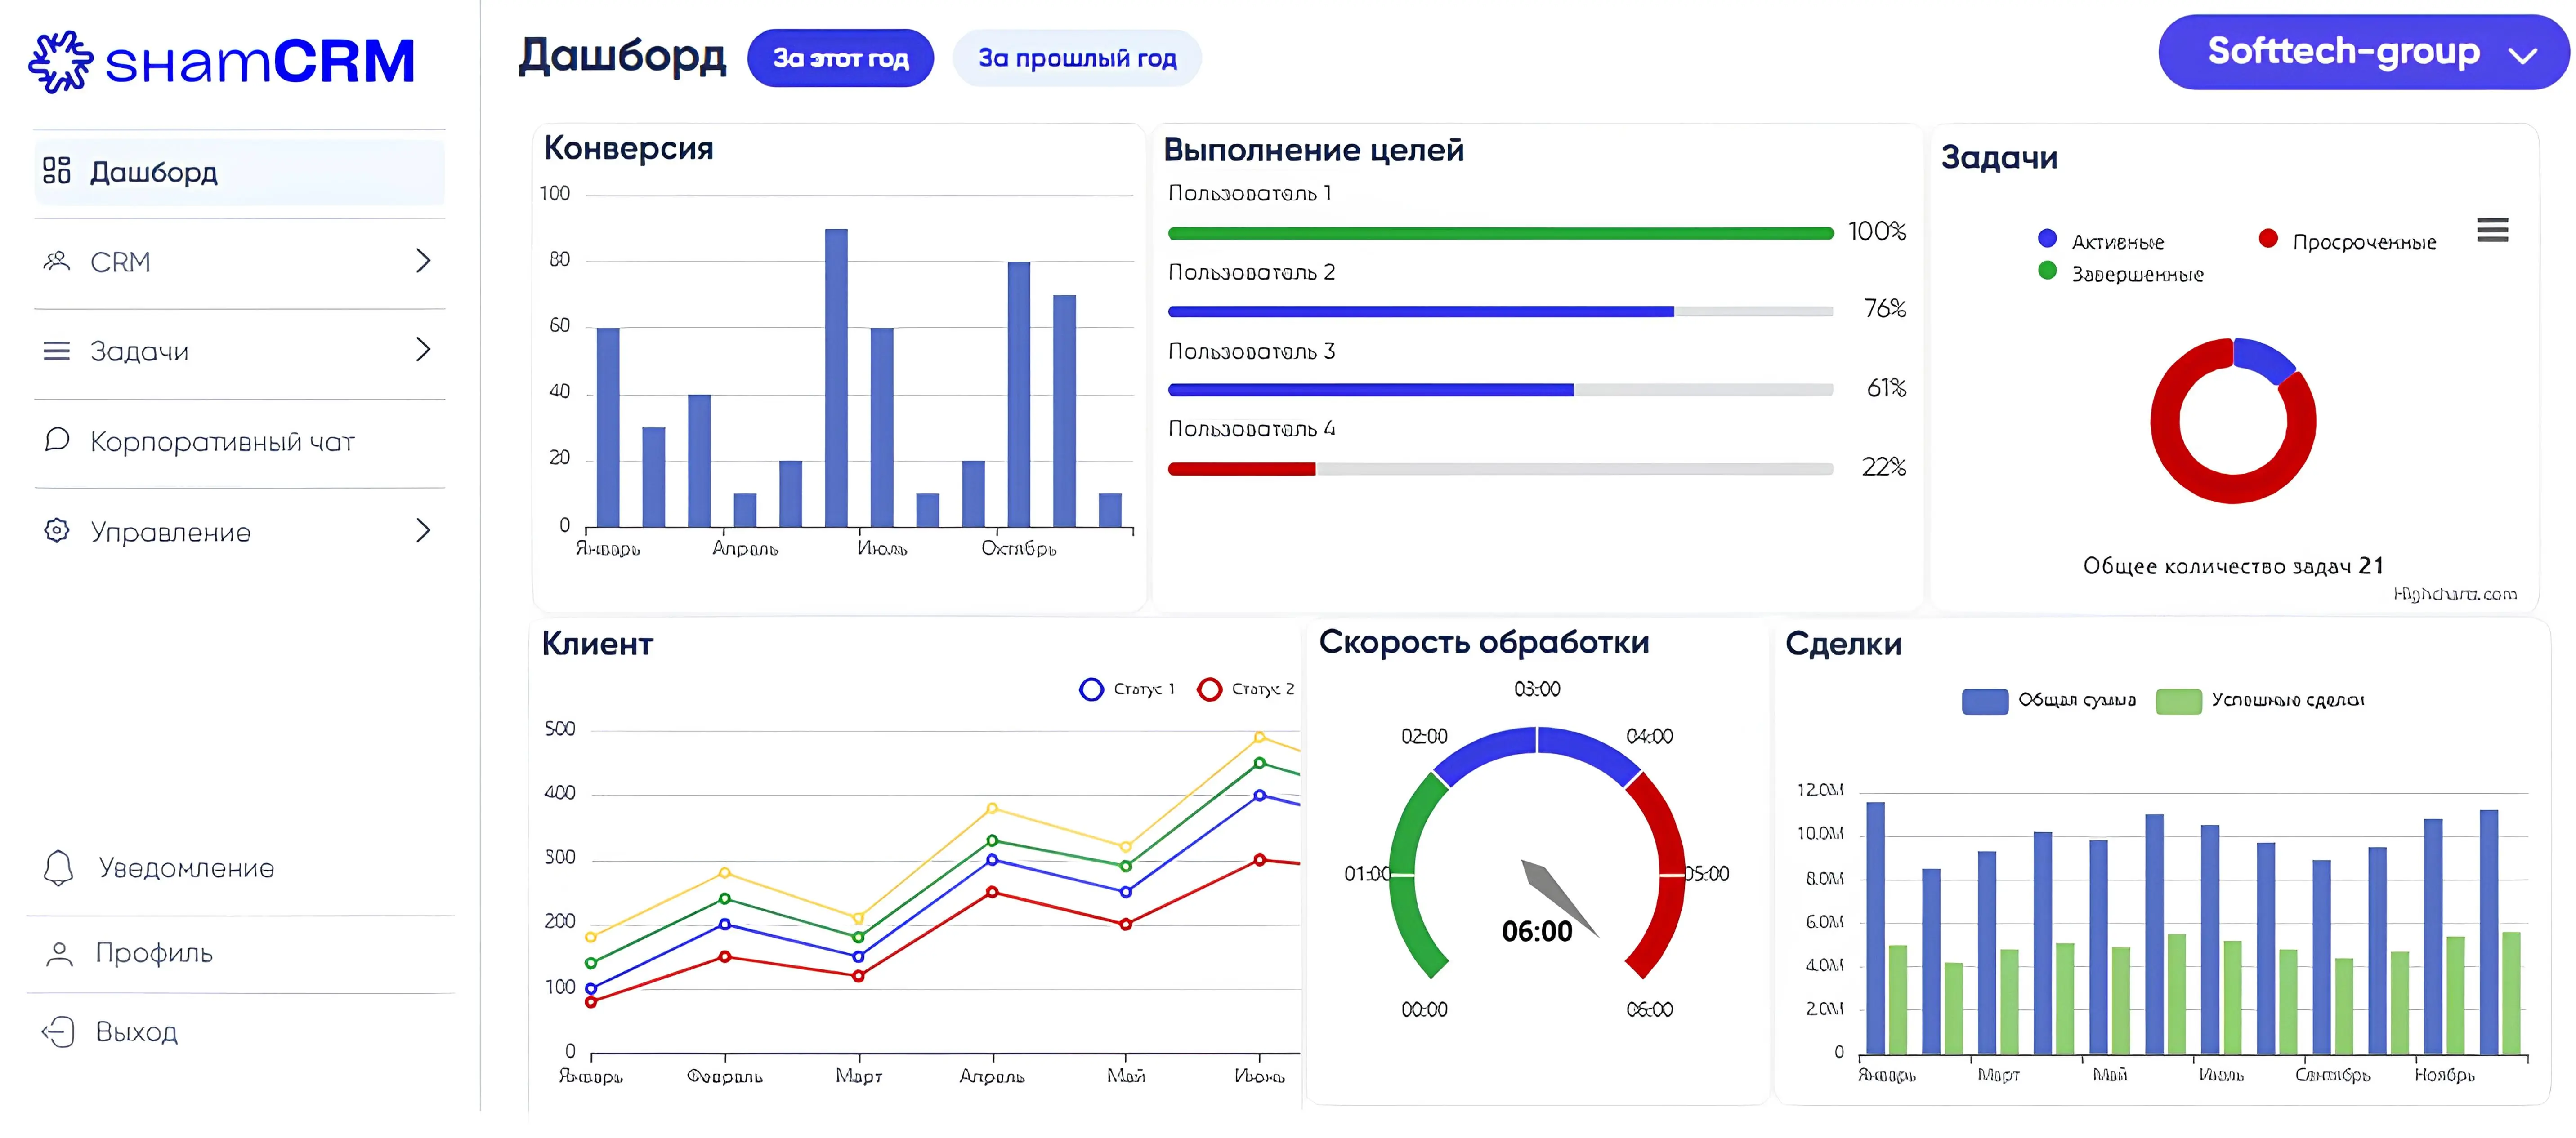Click the CRM people icon
The height and width of the screenshot is (1138, 2576).
57,262
